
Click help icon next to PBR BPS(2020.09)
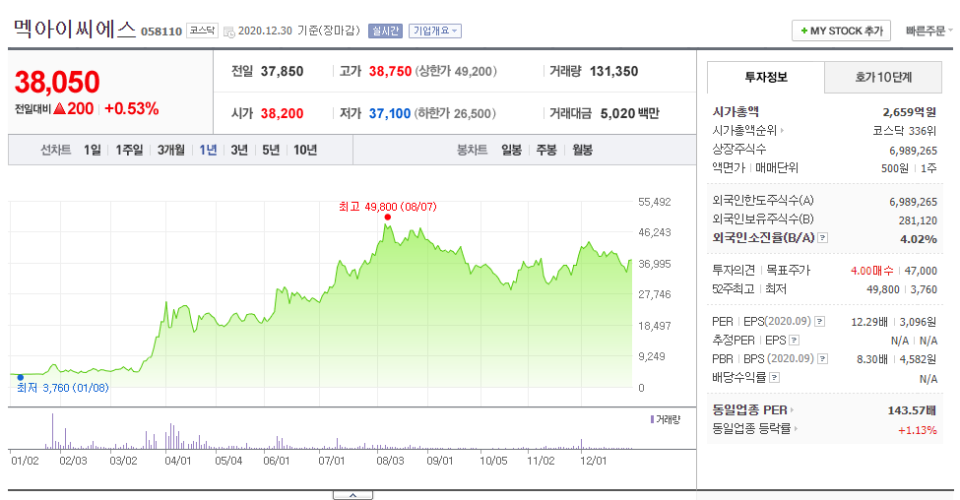click(x=823, y=359)
